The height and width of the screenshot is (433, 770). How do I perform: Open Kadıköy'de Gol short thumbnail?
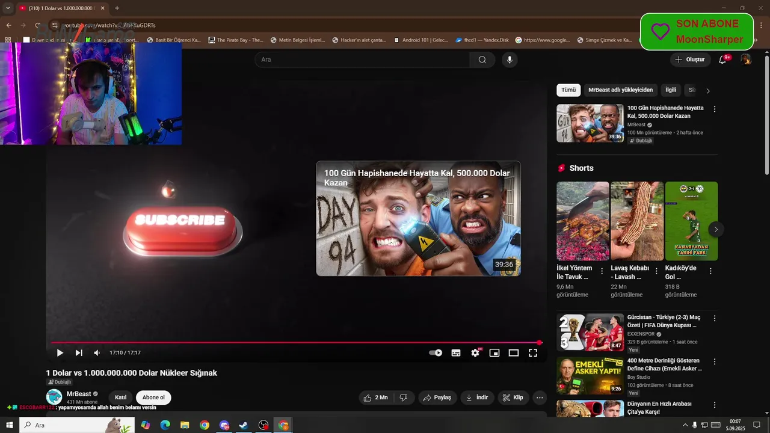pos(691,221)
